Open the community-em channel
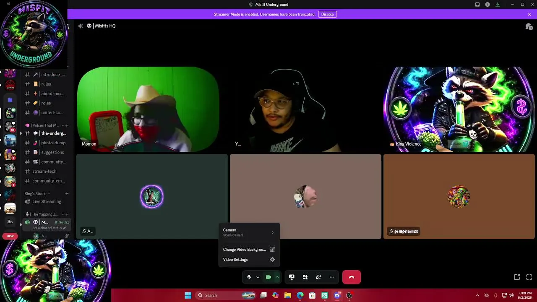This screenshot has height=302, width=537. (x=46, y=181)
